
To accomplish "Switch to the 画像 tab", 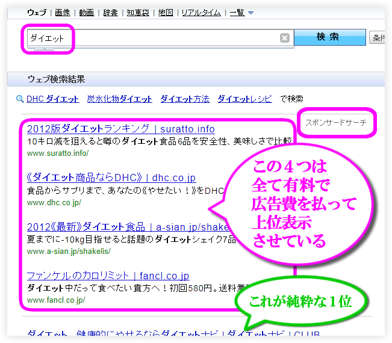I will coord(62,13).
